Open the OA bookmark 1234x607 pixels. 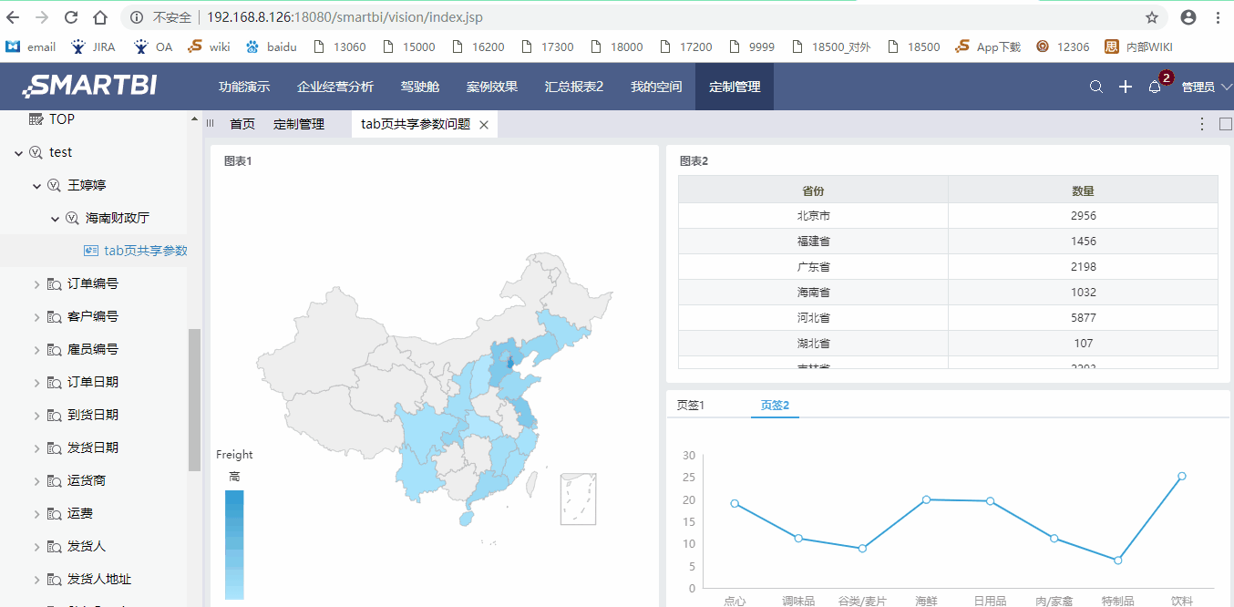[x=153, y=46]
